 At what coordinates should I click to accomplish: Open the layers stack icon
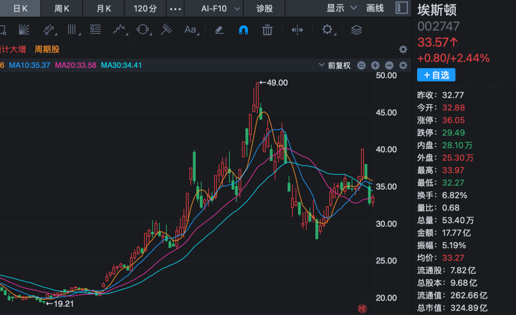coord(356,30)
